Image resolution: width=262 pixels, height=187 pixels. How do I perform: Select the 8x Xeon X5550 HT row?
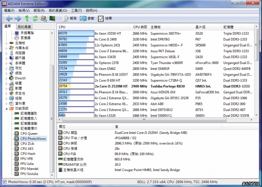click(156, 33)
